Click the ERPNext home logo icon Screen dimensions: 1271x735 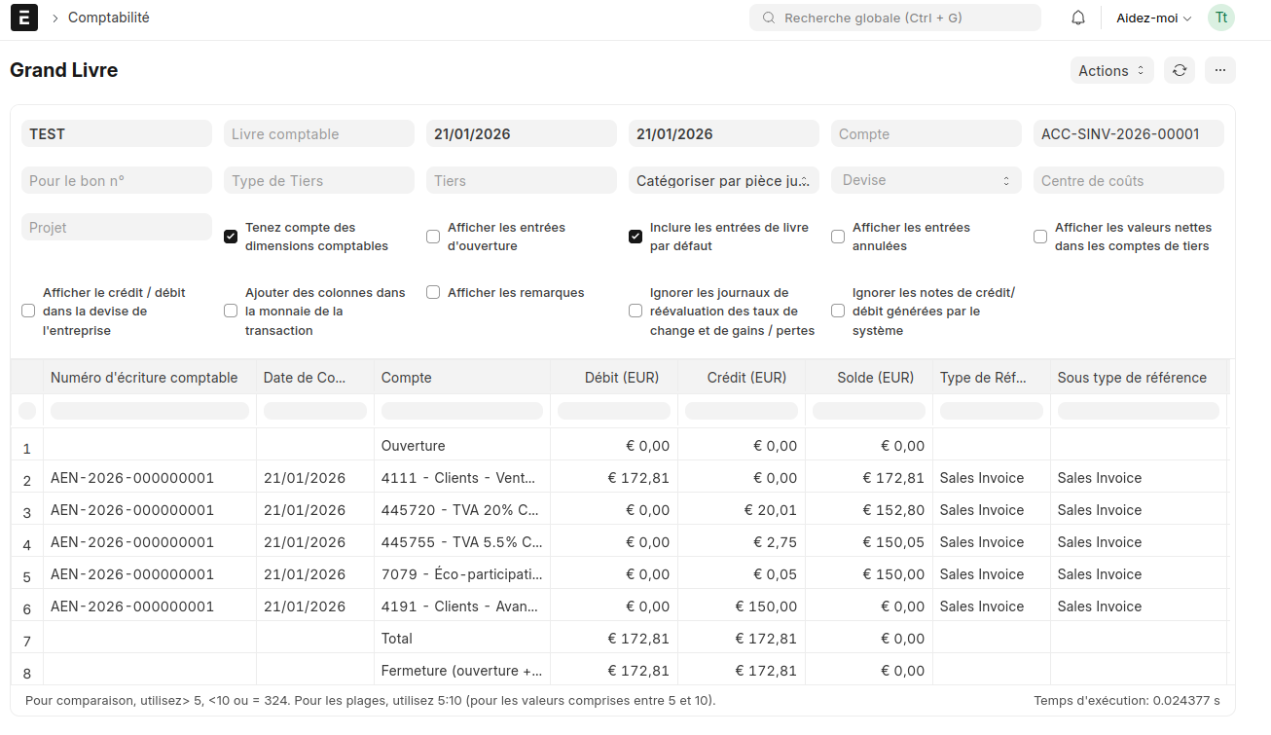click(x=24, y=18)
